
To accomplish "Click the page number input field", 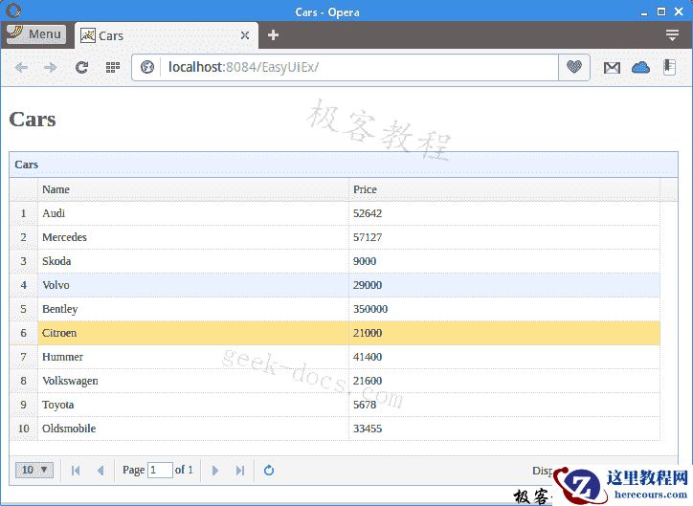I will point(160,470).
